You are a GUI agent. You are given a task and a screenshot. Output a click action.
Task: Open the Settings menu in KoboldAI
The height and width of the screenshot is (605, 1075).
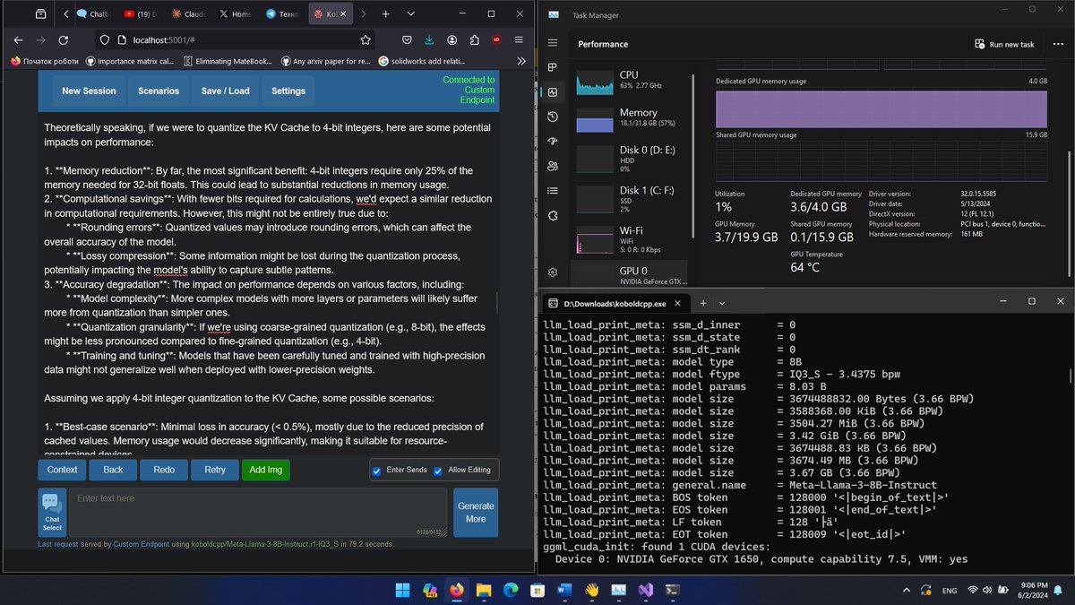click(x=288, y=91)
